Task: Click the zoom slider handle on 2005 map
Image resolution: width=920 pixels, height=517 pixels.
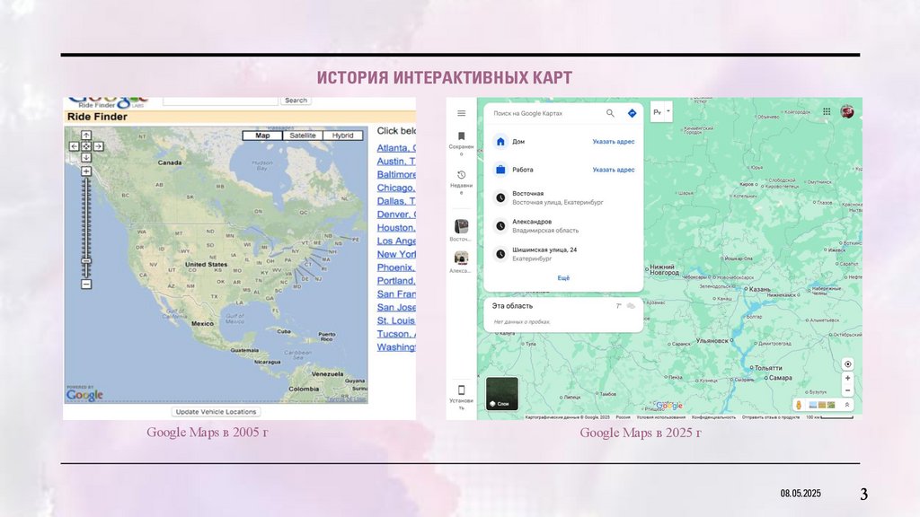Action: pyautogui.click(x=86, y=261)
